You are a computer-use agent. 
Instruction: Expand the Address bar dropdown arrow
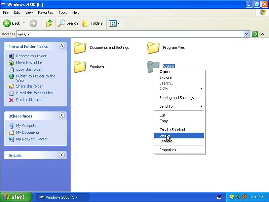coord(246,34)
